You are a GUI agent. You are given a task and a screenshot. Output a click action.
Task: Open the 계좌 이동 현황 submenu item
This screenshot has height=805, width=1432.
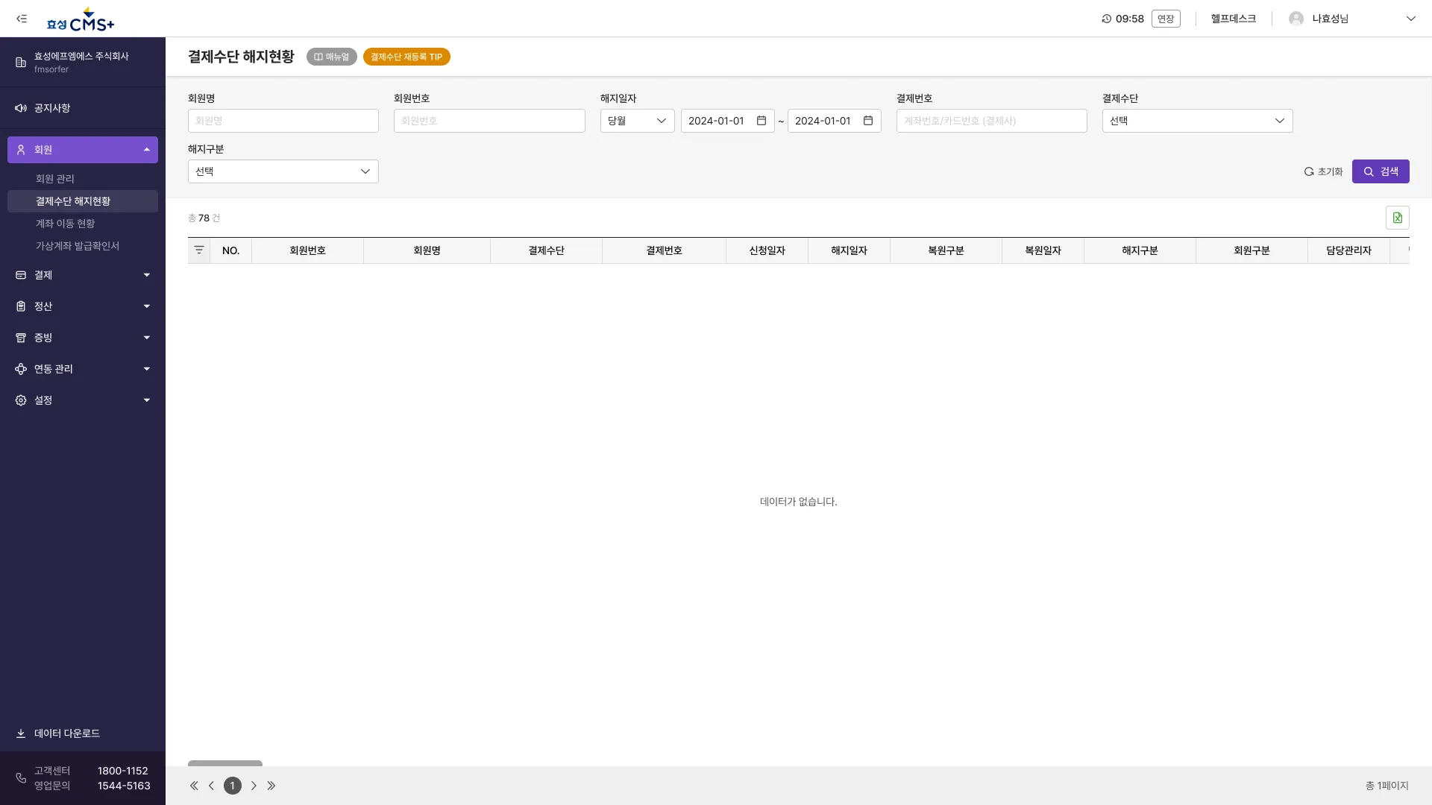66,224
